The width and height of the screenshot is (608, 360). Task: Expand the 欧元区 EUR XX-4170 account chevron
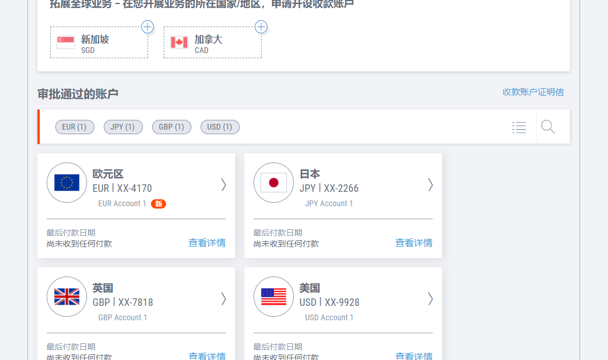(x=224, y=185)
